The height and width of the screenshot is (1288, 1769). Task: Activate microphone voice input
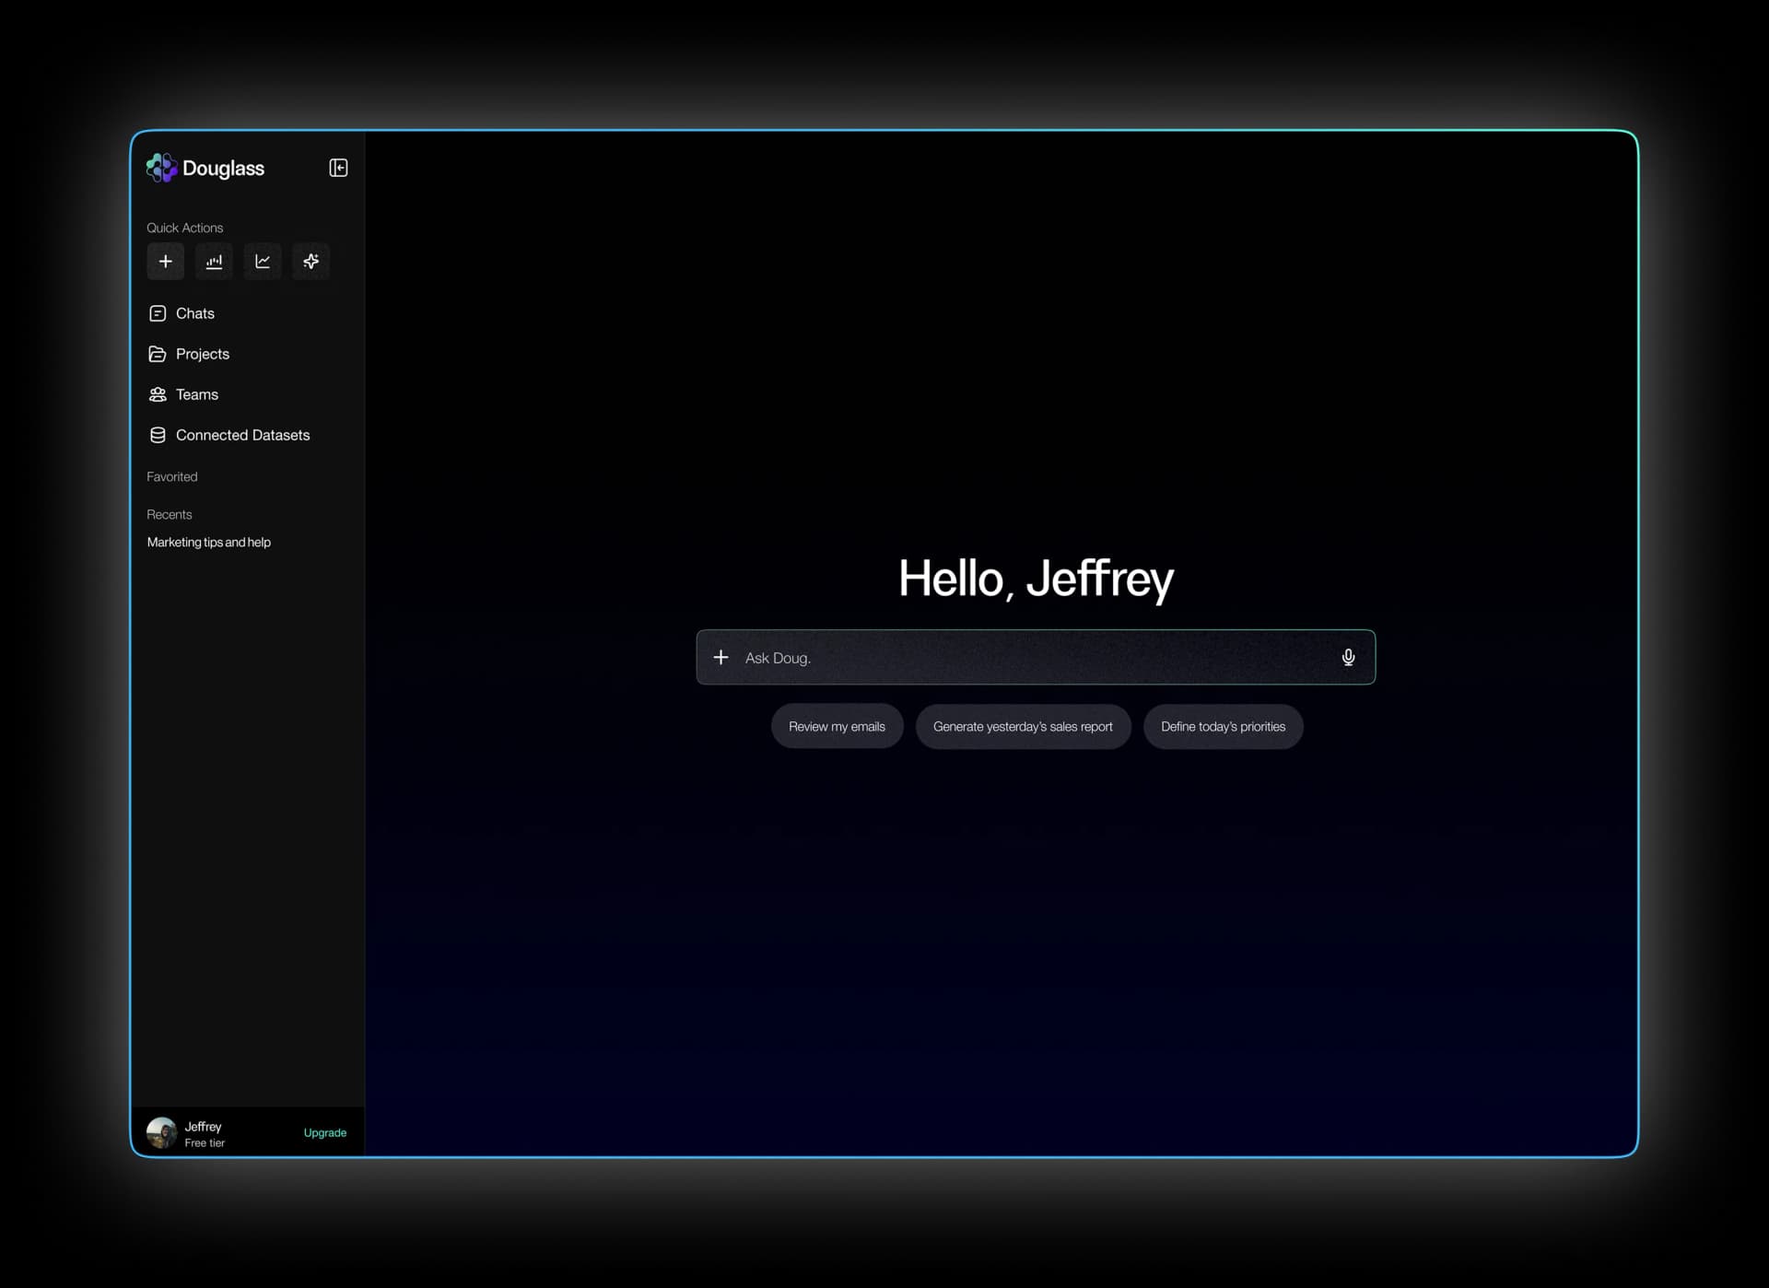point(1348,657)
